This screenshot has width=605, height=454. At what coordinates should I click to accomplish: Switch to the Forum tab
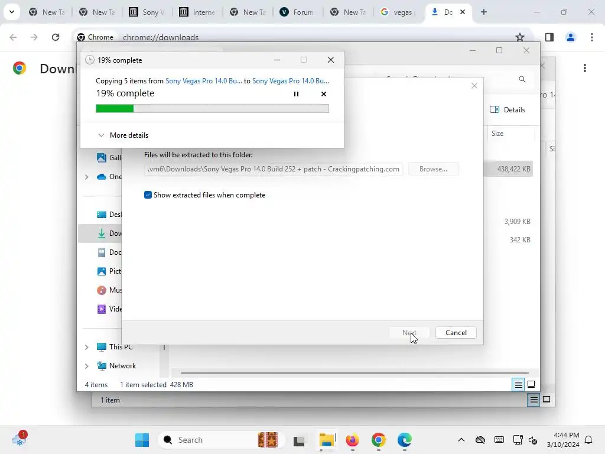point(297,12)
